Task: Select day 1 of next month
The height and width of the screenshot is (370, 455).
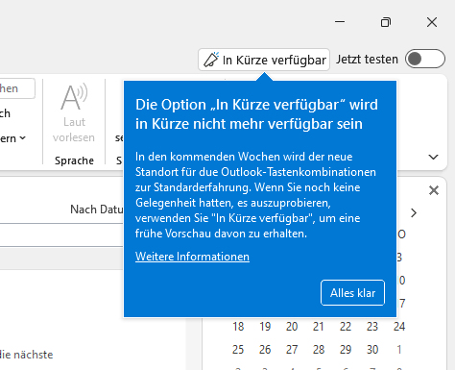Action: coord(399,350)
